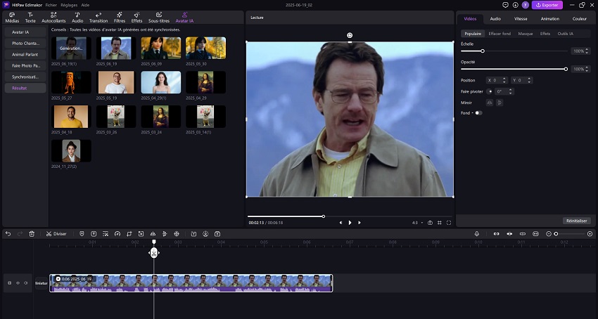The height and width of the screenshot is (319, 598).
Task: Click the Échelle scale slider handle
Action: (x=483, y=51)
